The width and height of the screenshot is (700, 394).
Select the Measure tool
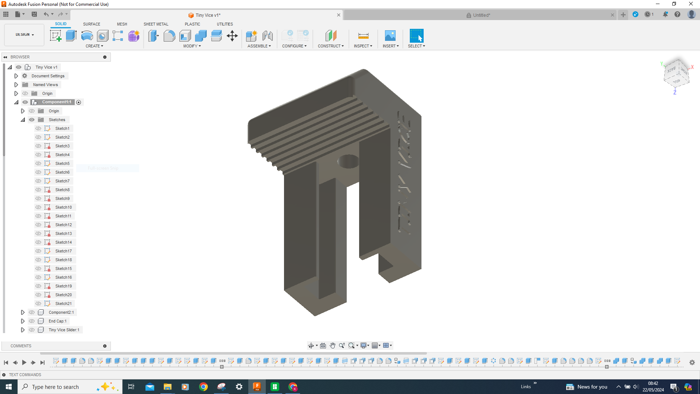363,36
